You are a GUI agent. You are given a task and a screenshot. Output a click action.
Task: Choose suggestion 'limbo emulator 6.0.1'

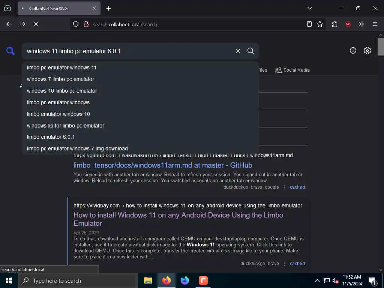pos(140,137)
